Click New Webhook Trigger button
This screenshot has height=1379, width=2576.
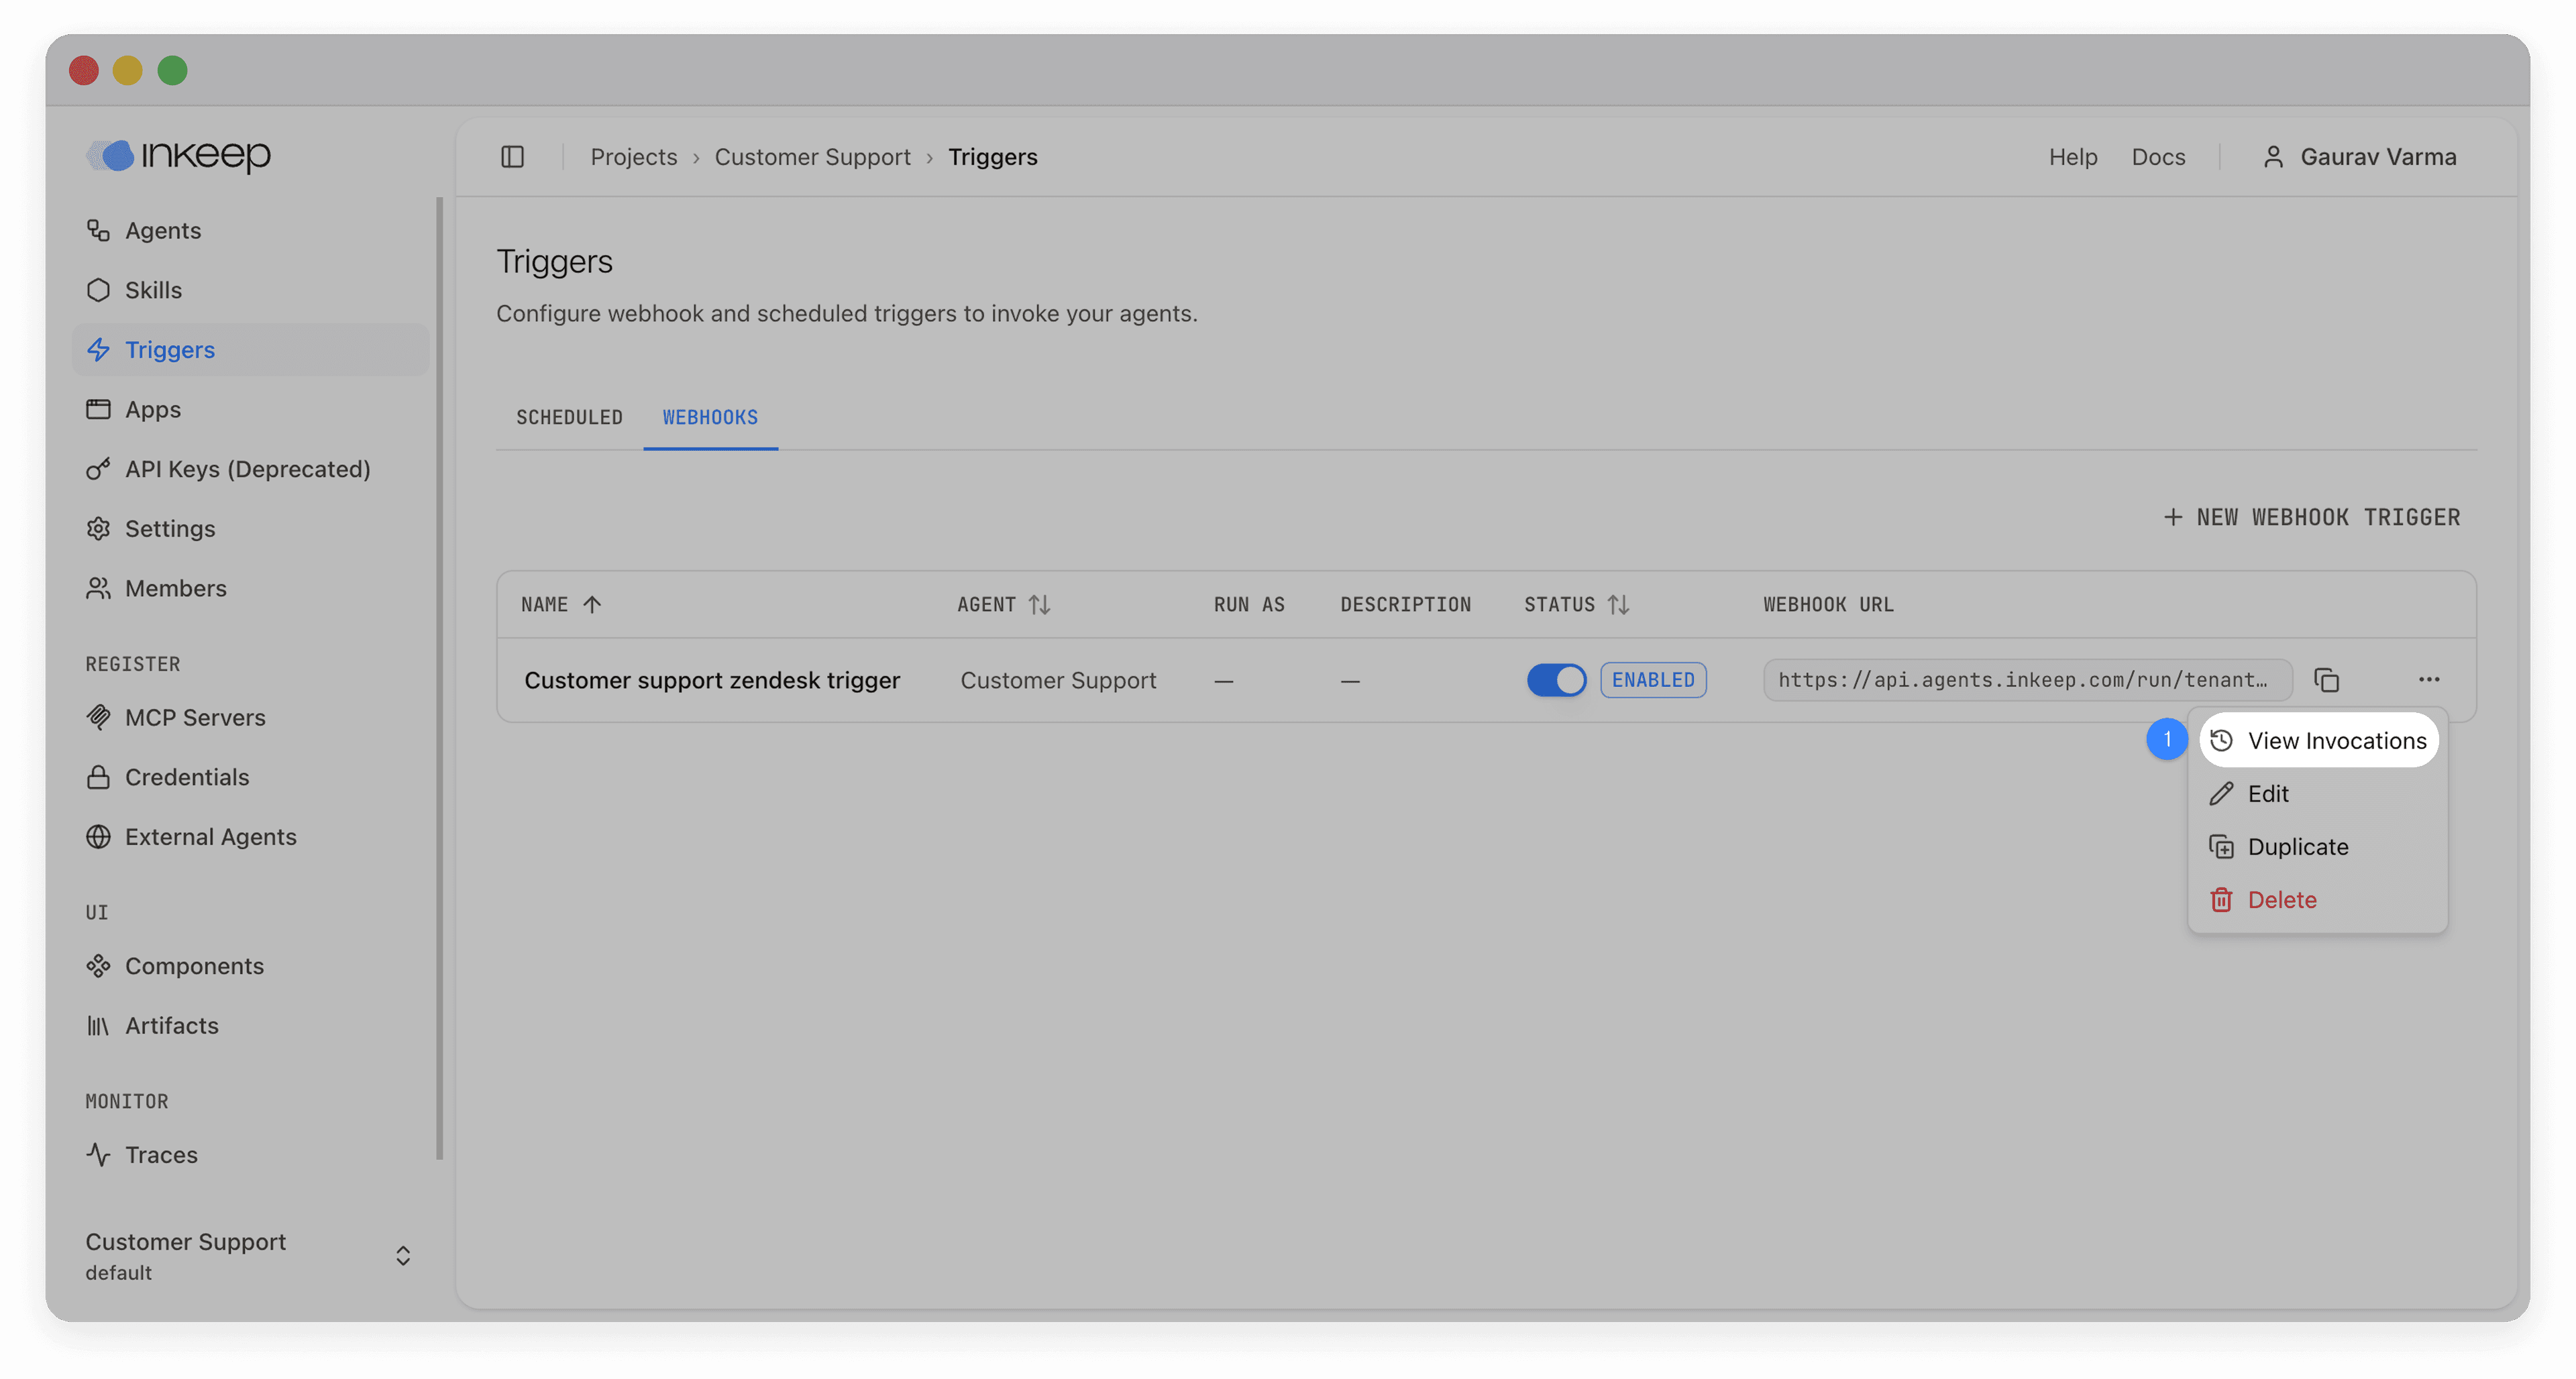[x=2311, y=517]
